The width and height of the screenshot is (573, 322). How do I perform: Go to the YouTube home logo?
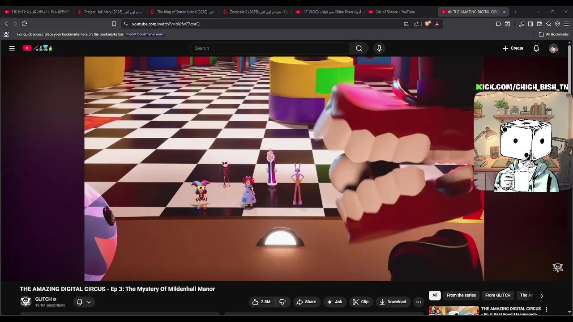click(38, 48)
